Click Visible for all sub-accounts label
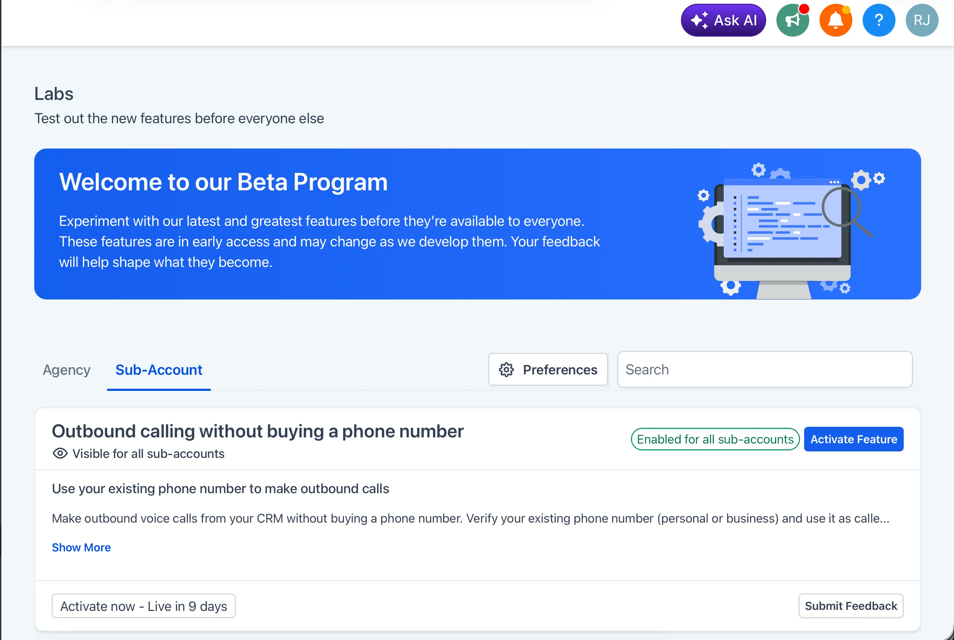Screen dimensions: 954x640 click(x=149, y=454)
